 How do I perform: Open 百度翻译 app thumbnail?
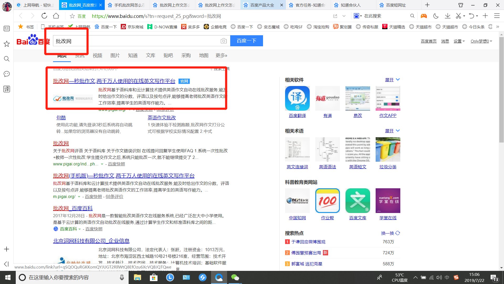pyautogui.click(x=297, y=98)
